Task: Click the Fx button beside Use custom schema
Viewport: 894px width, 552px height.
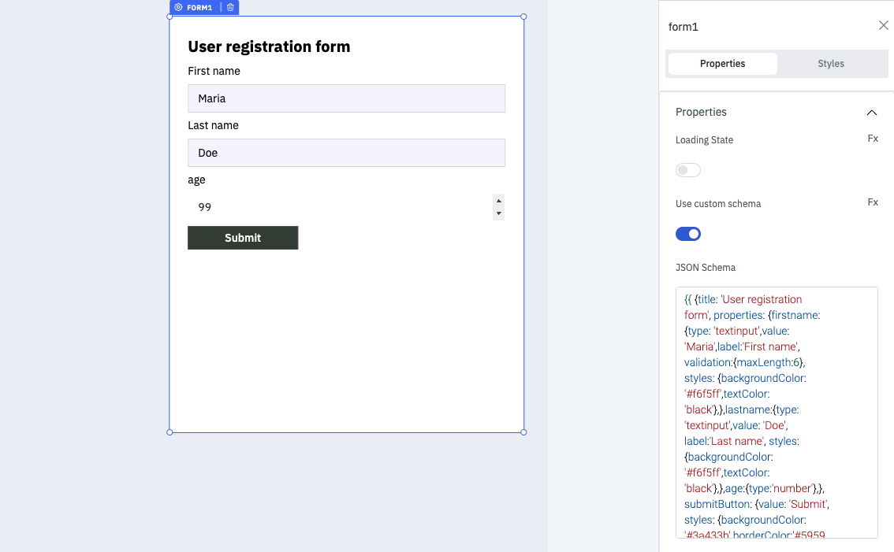Action: (x=873, y=202)
